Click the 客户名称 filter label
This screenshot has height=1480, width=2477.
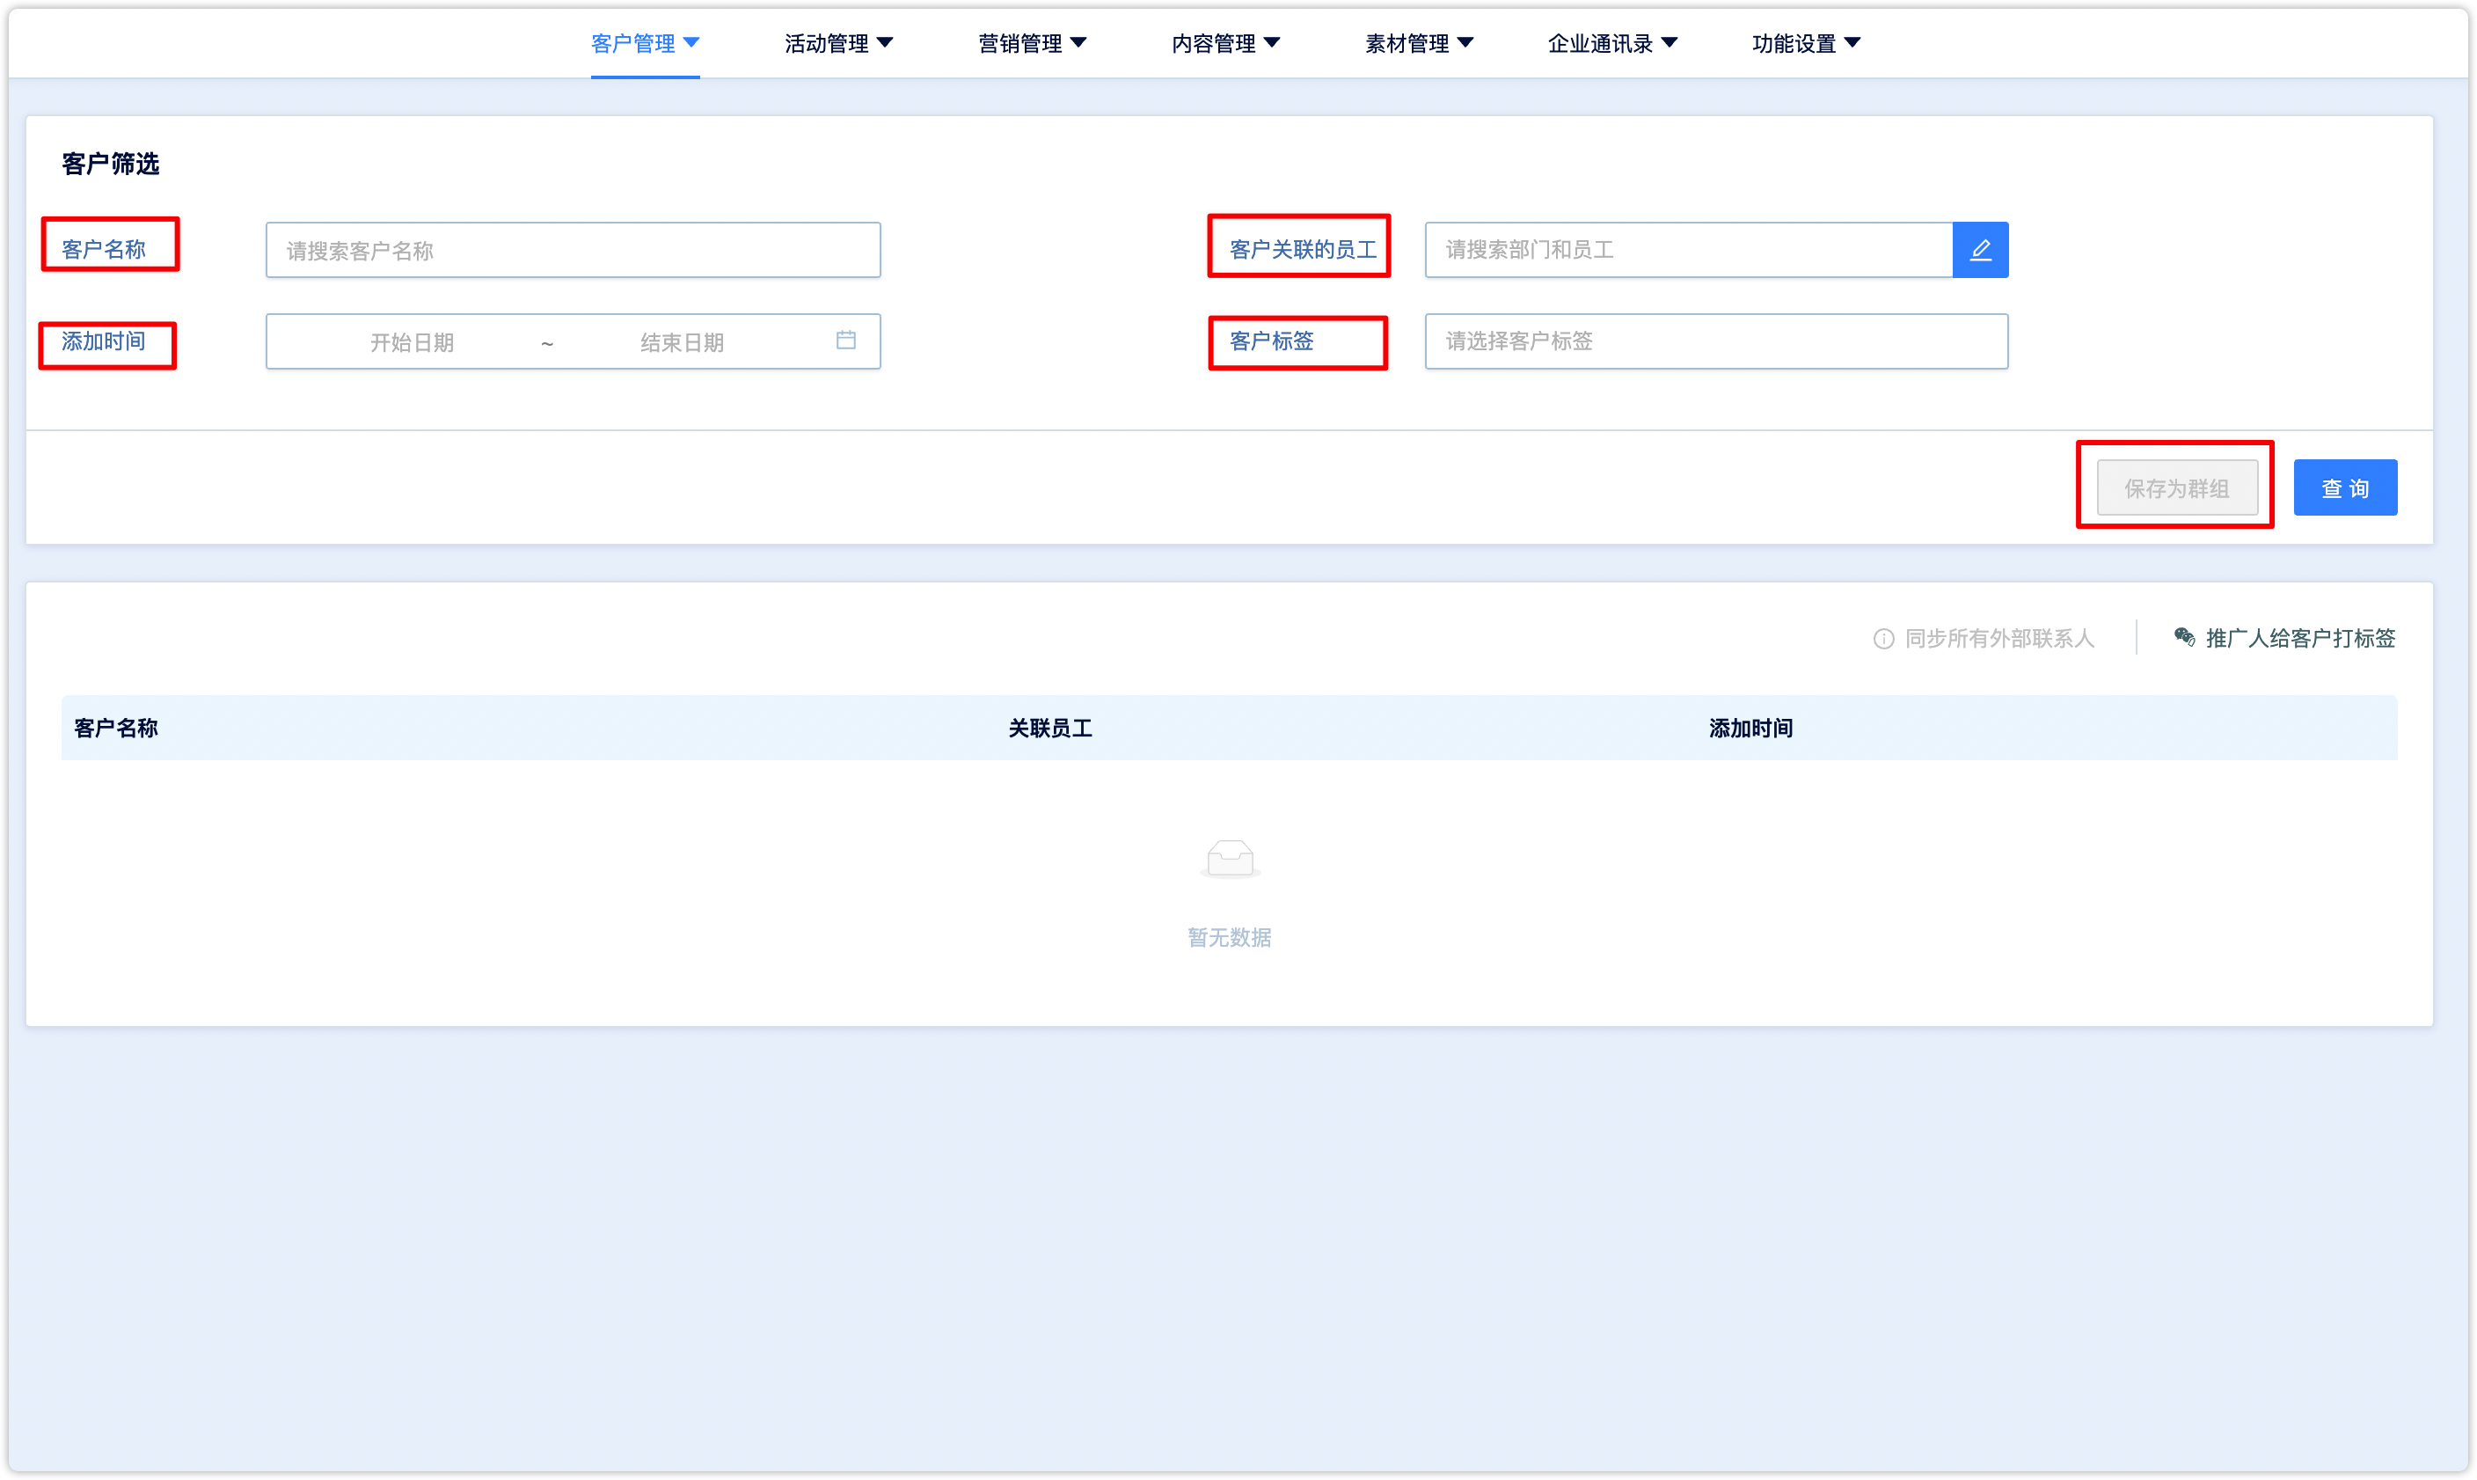(x=104, y=249)
